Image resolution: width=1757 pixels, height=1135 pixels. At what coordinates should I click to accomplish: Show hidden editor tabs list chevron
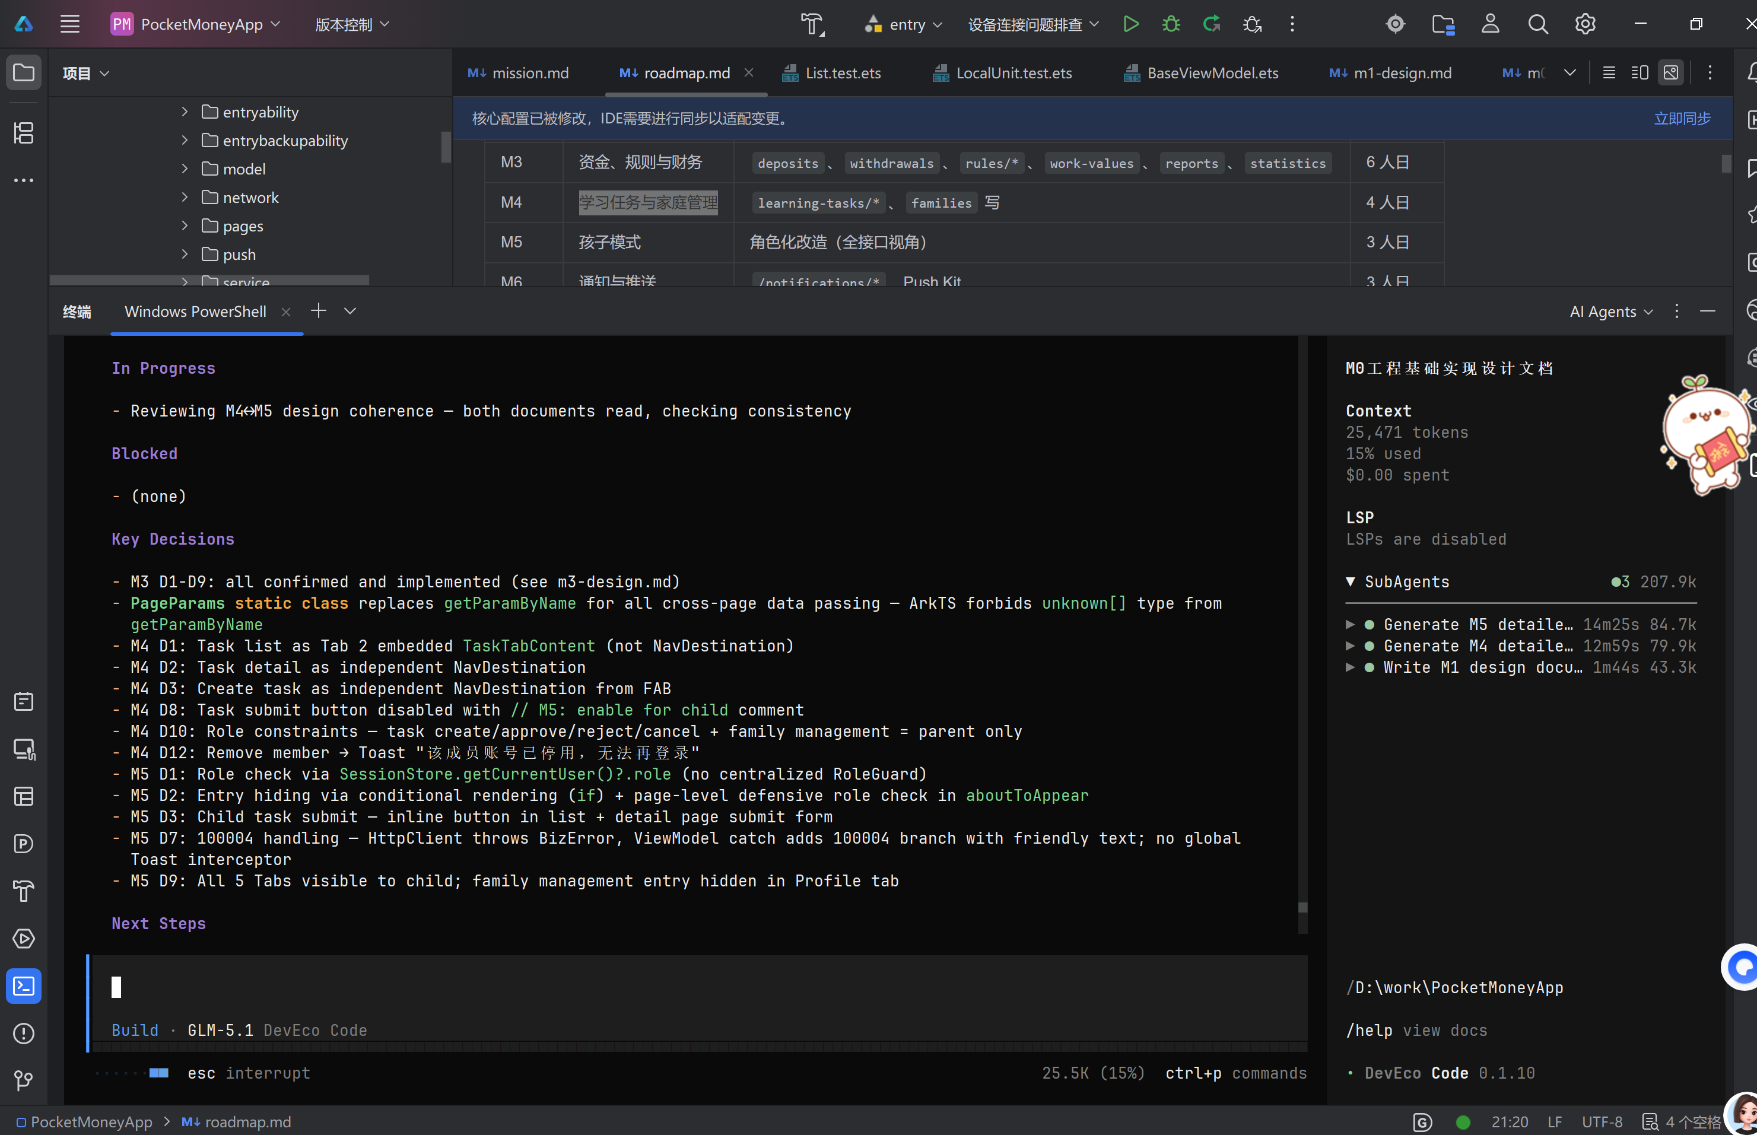[1570, 73]
